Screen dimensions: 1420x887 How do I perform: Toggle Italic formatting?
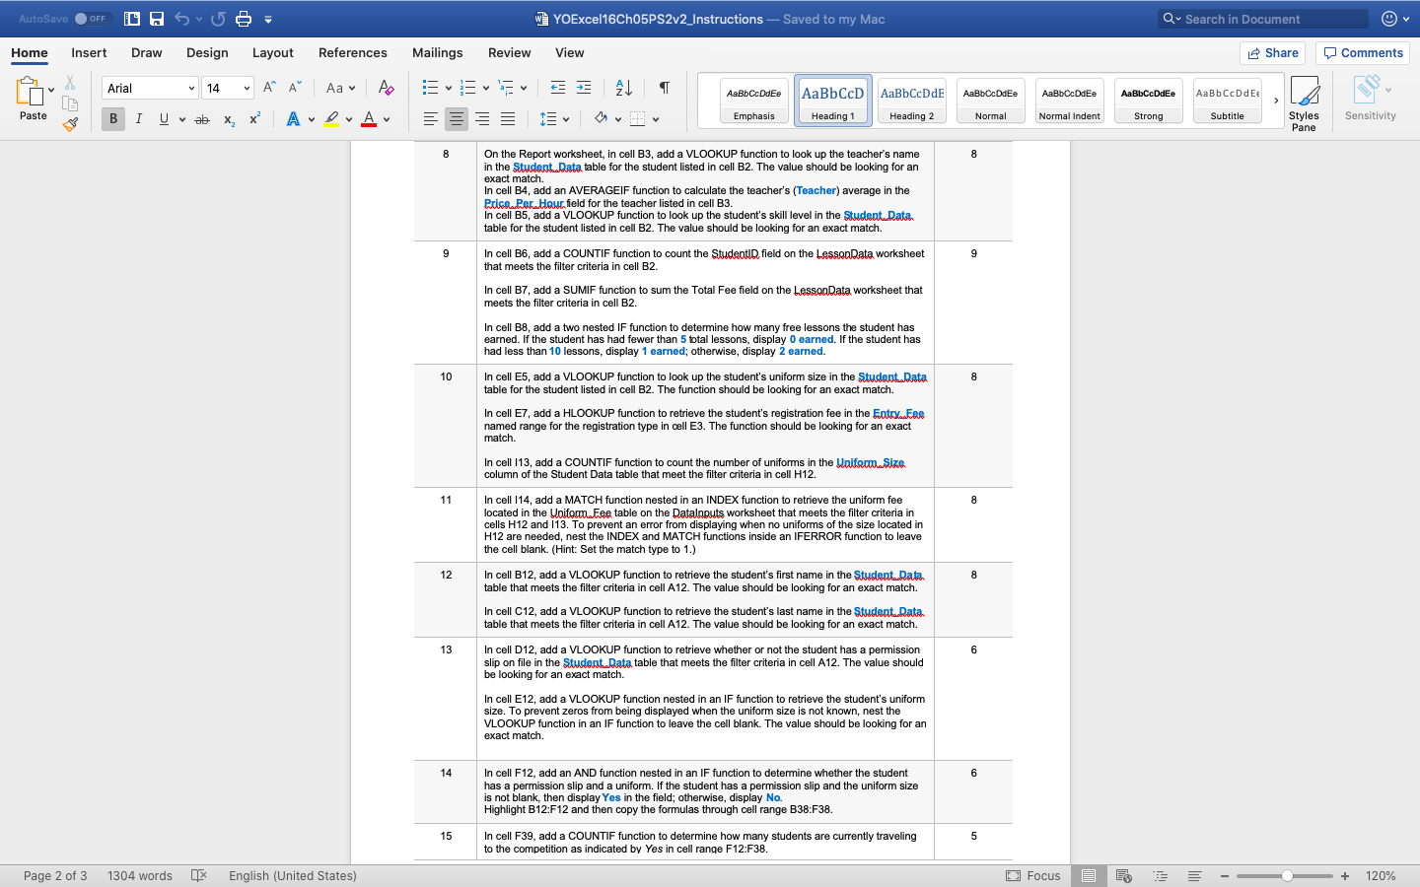click(139, 119)
